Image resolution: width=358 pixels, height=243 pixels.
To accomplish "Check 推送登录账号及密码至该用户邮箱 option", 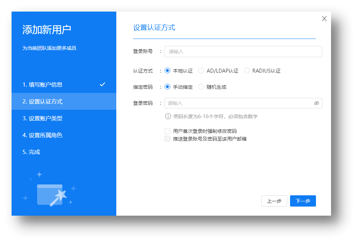I will pyautogui.click(x=167, y=139).
